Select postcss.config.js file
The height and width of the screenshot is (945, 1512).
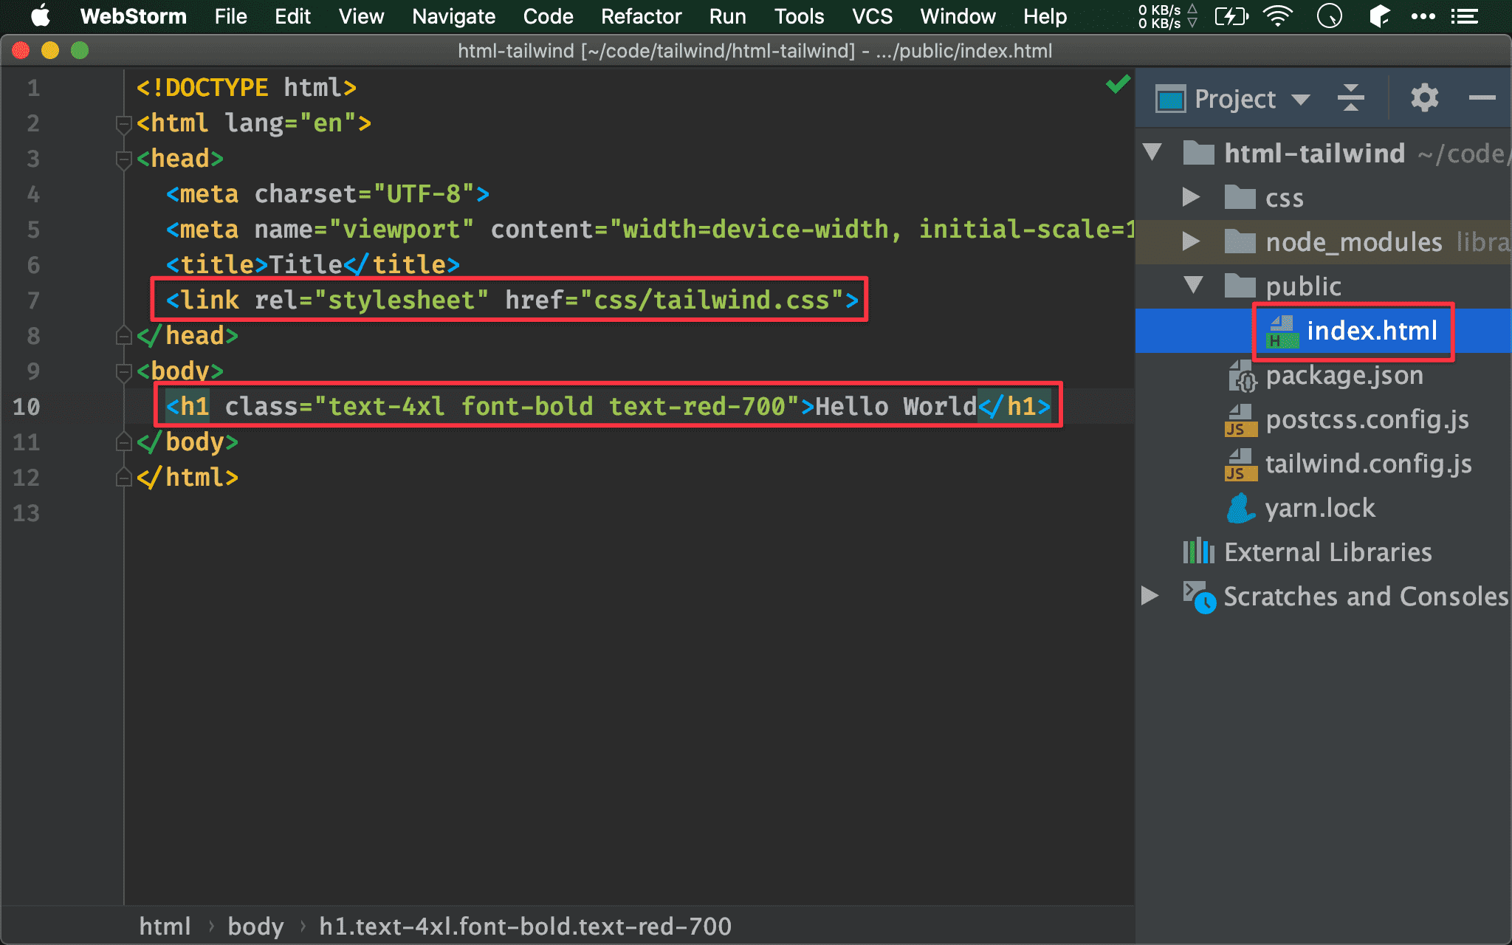(1367, 419)
